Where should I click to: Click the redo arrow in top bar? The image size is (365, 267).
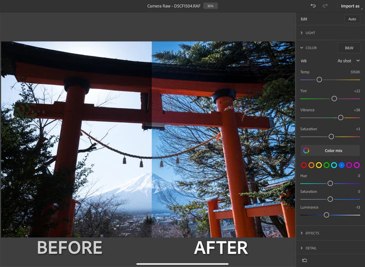click(325, 6)
